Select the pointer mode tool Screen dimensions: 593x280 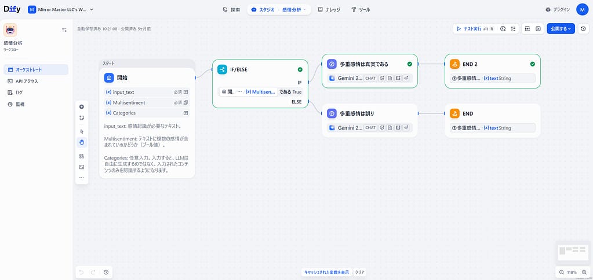tap(82, 131)
